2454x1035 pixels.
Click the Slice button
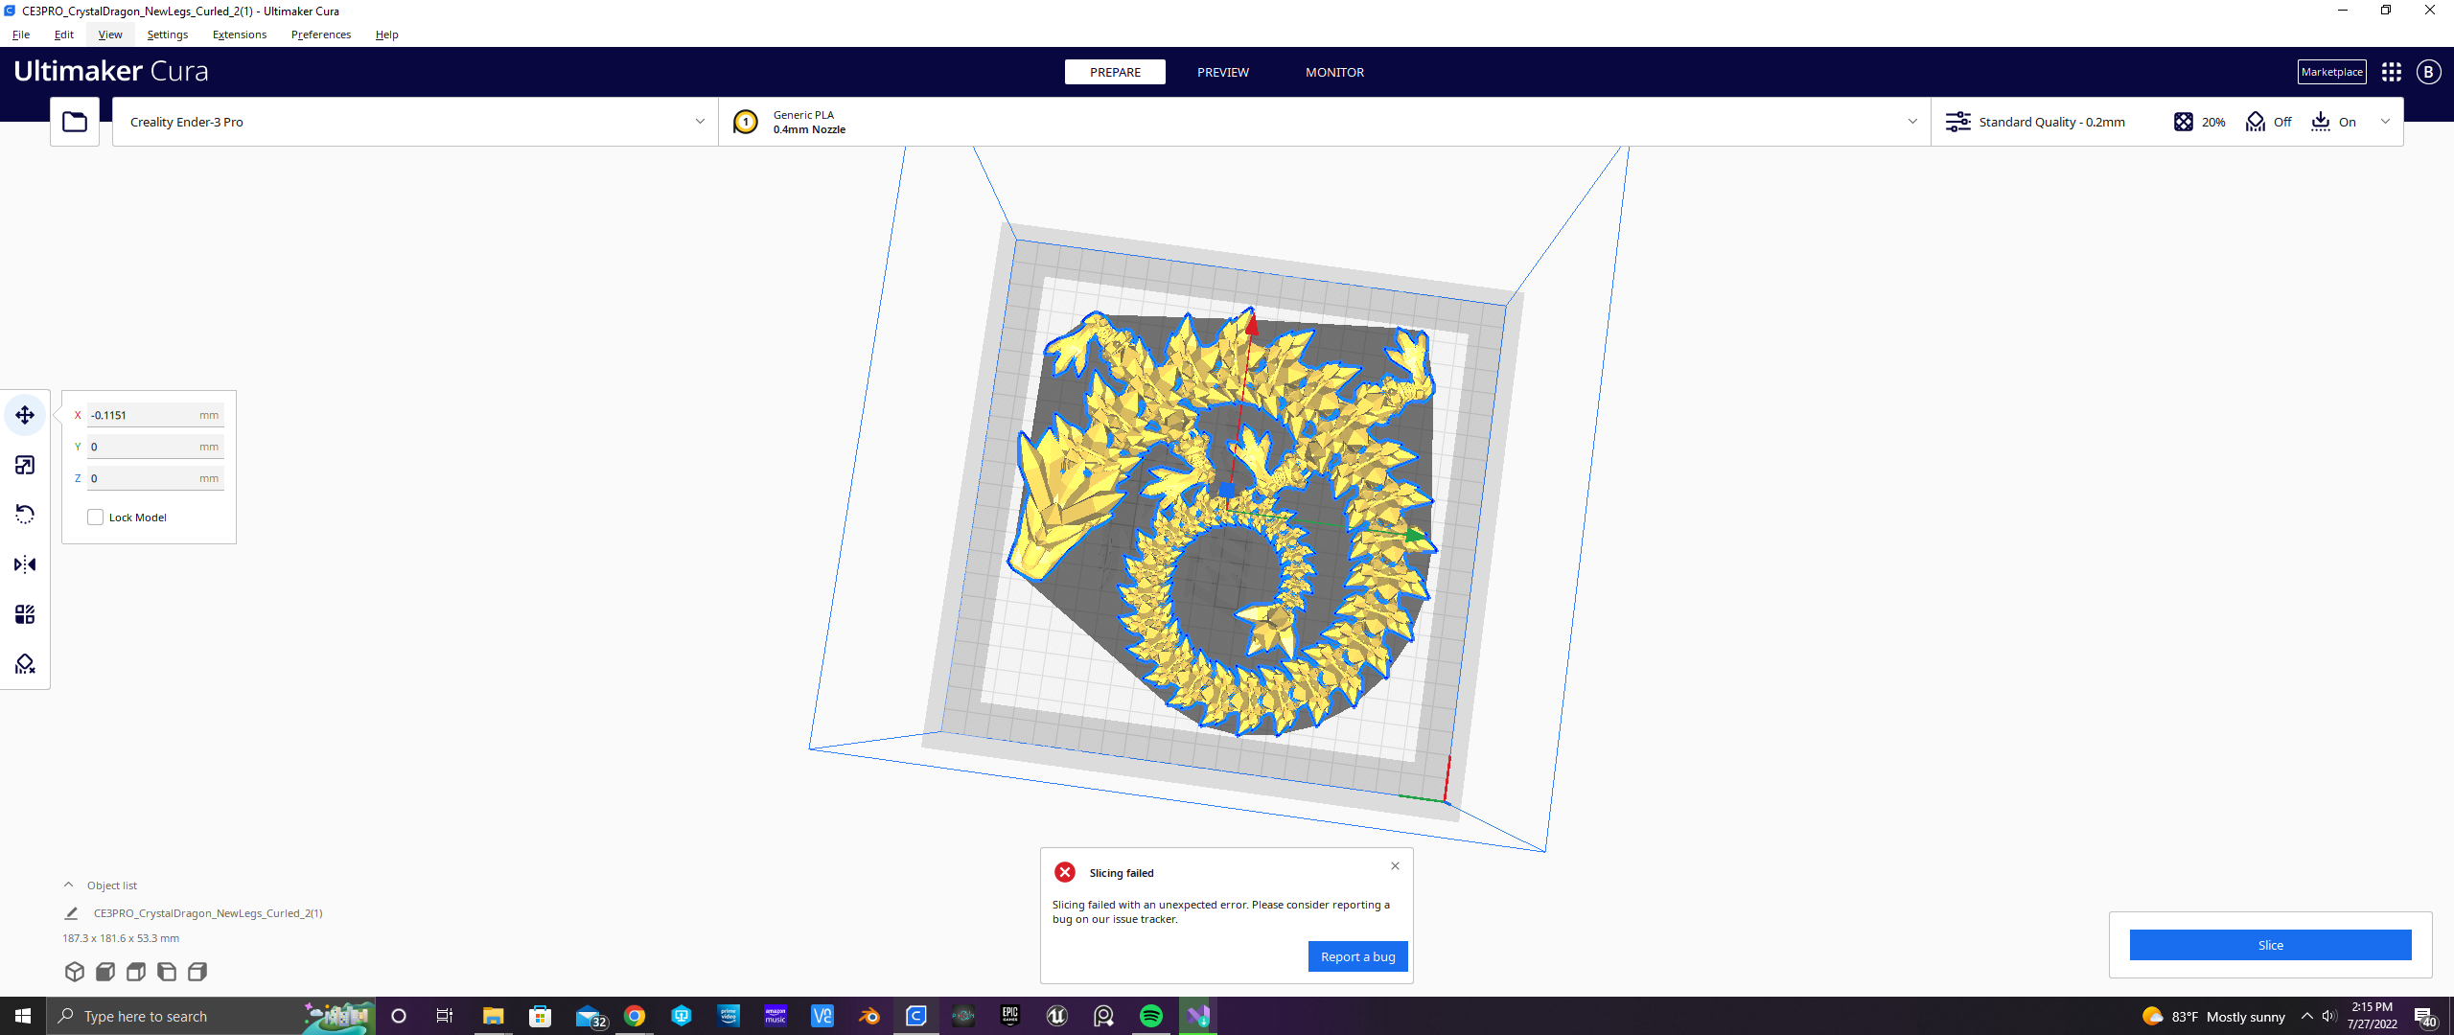point(2270,944)
